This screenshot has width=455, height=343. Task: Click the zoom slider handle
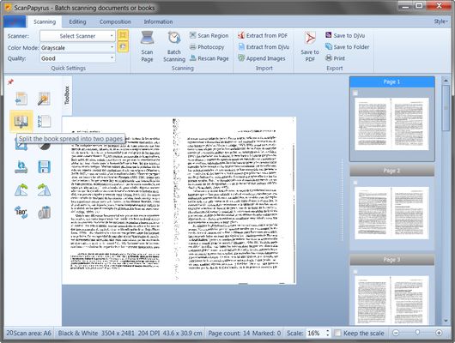pyautogui.click(x=417, y=333)
